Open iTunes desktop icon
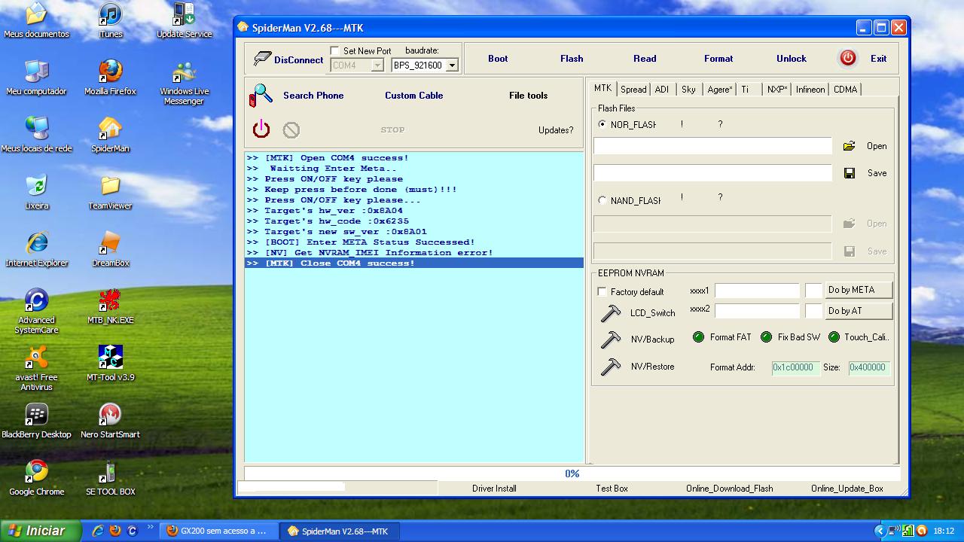This screenshot has width=964, height=542. pyautogui.click(x=110, y=20)
